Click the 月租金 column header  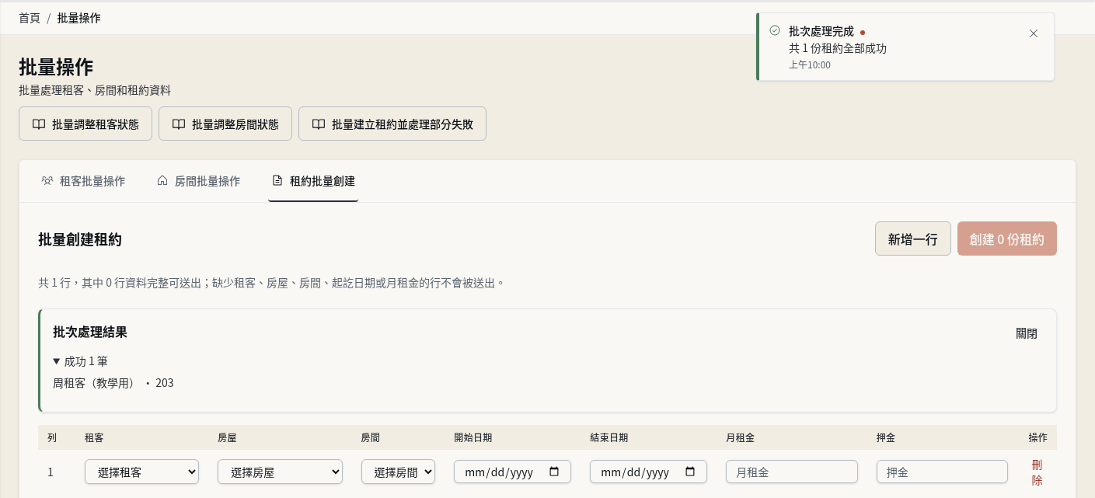(x=740, y=437)
